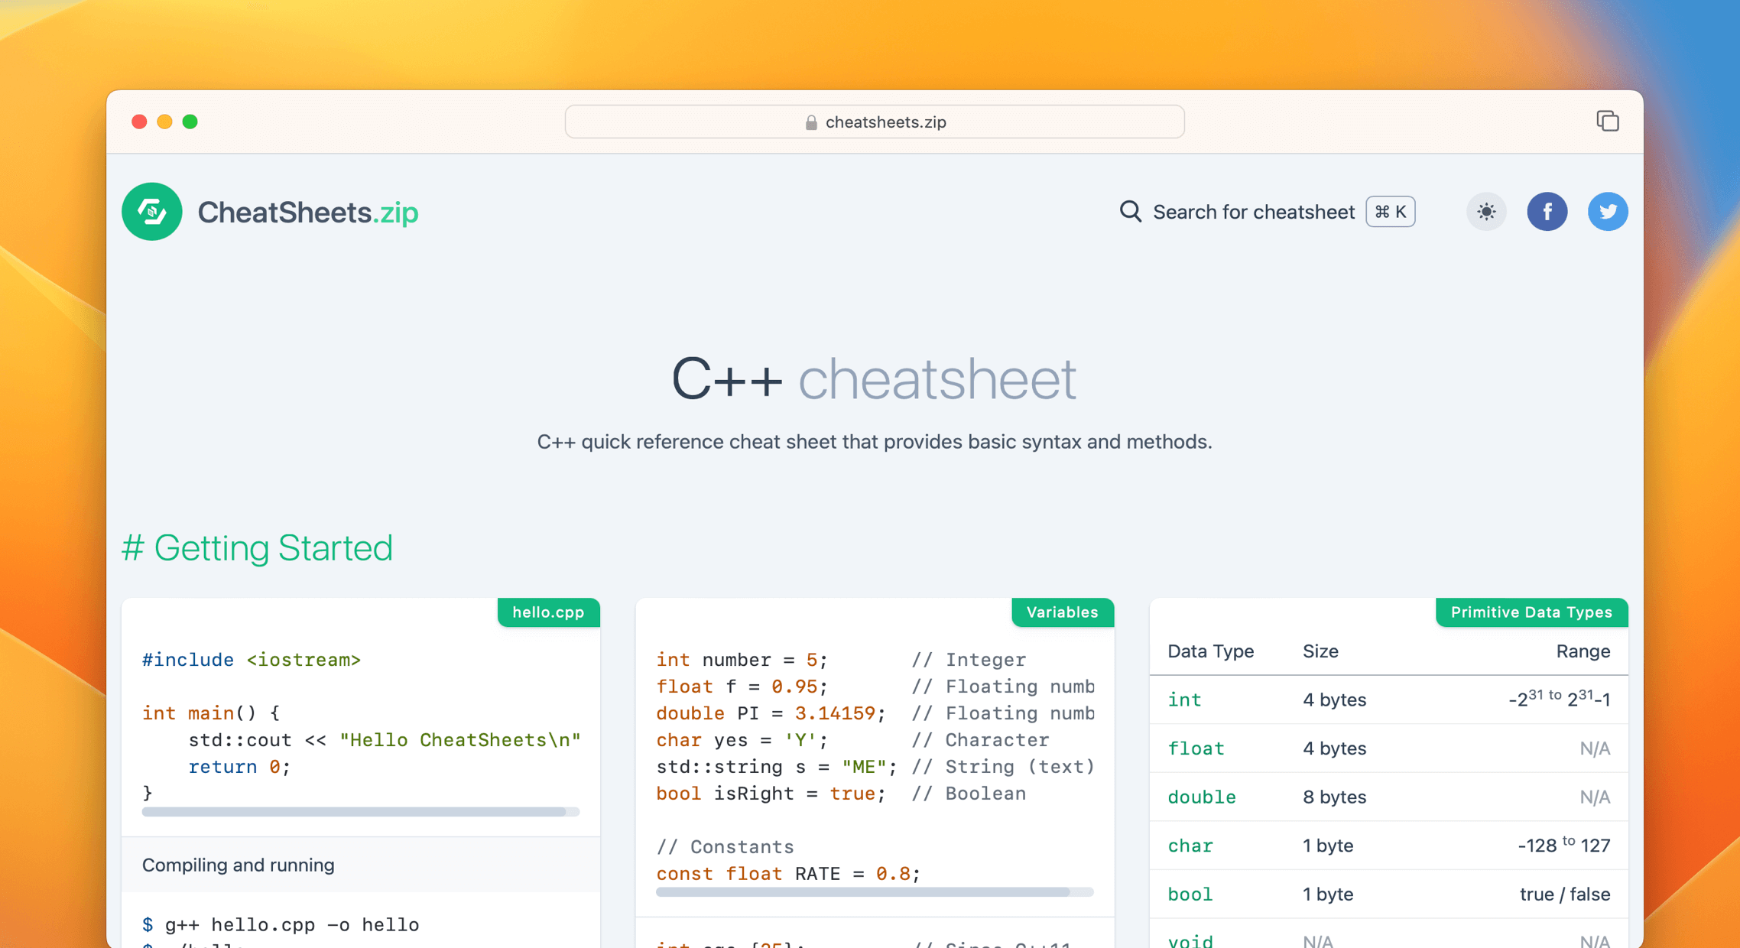
Task: Select the Variables badge label
Action: (x=1063, y=612)
